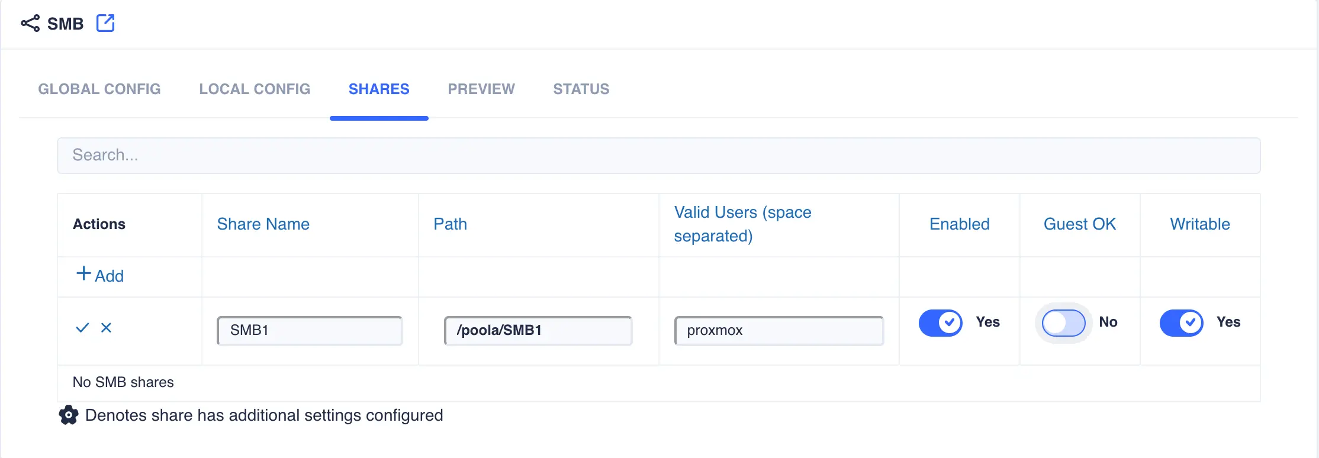Viewport: 1319px width, 458px height.
Task: Turn off the Writable toggle
Action: point(1182,322)
